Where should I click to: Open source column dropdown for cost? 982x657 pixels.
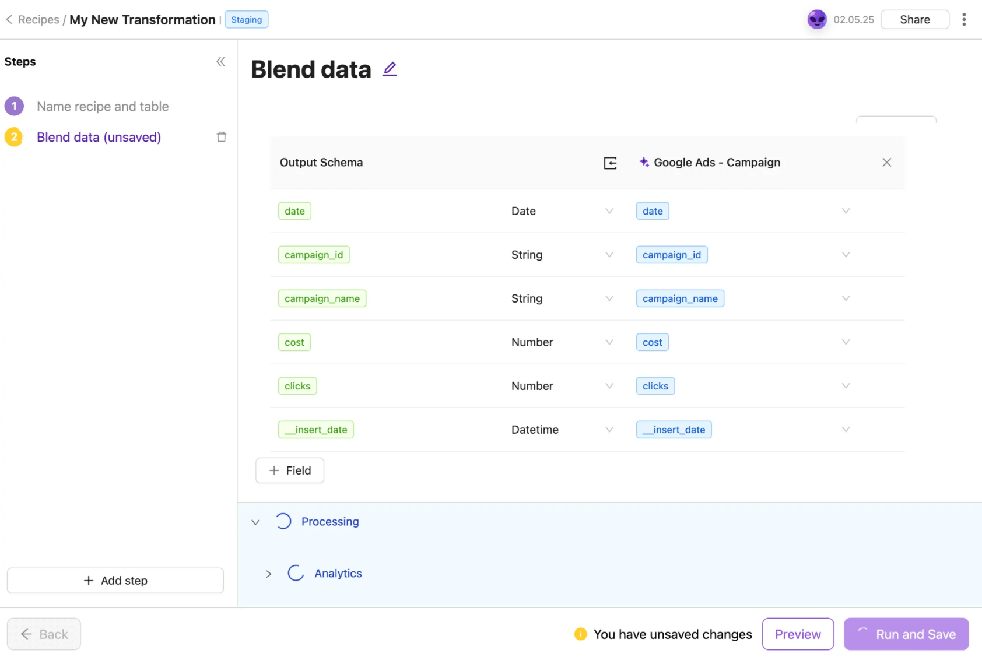click(846, 342)
